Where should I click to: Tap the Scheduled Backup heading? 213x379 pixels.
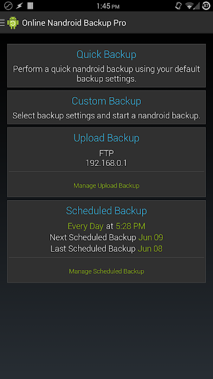coord(106,211)
